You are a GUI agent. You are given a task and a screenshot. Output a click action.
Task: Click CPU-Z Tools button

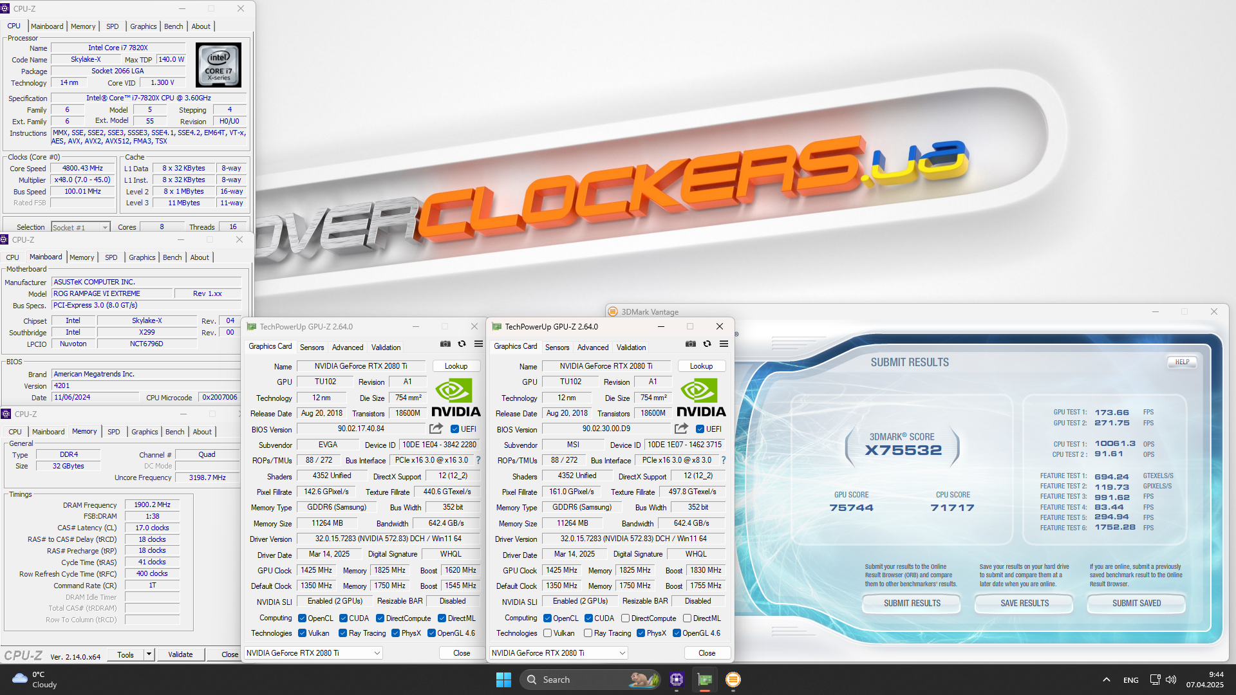coord(126,654)
